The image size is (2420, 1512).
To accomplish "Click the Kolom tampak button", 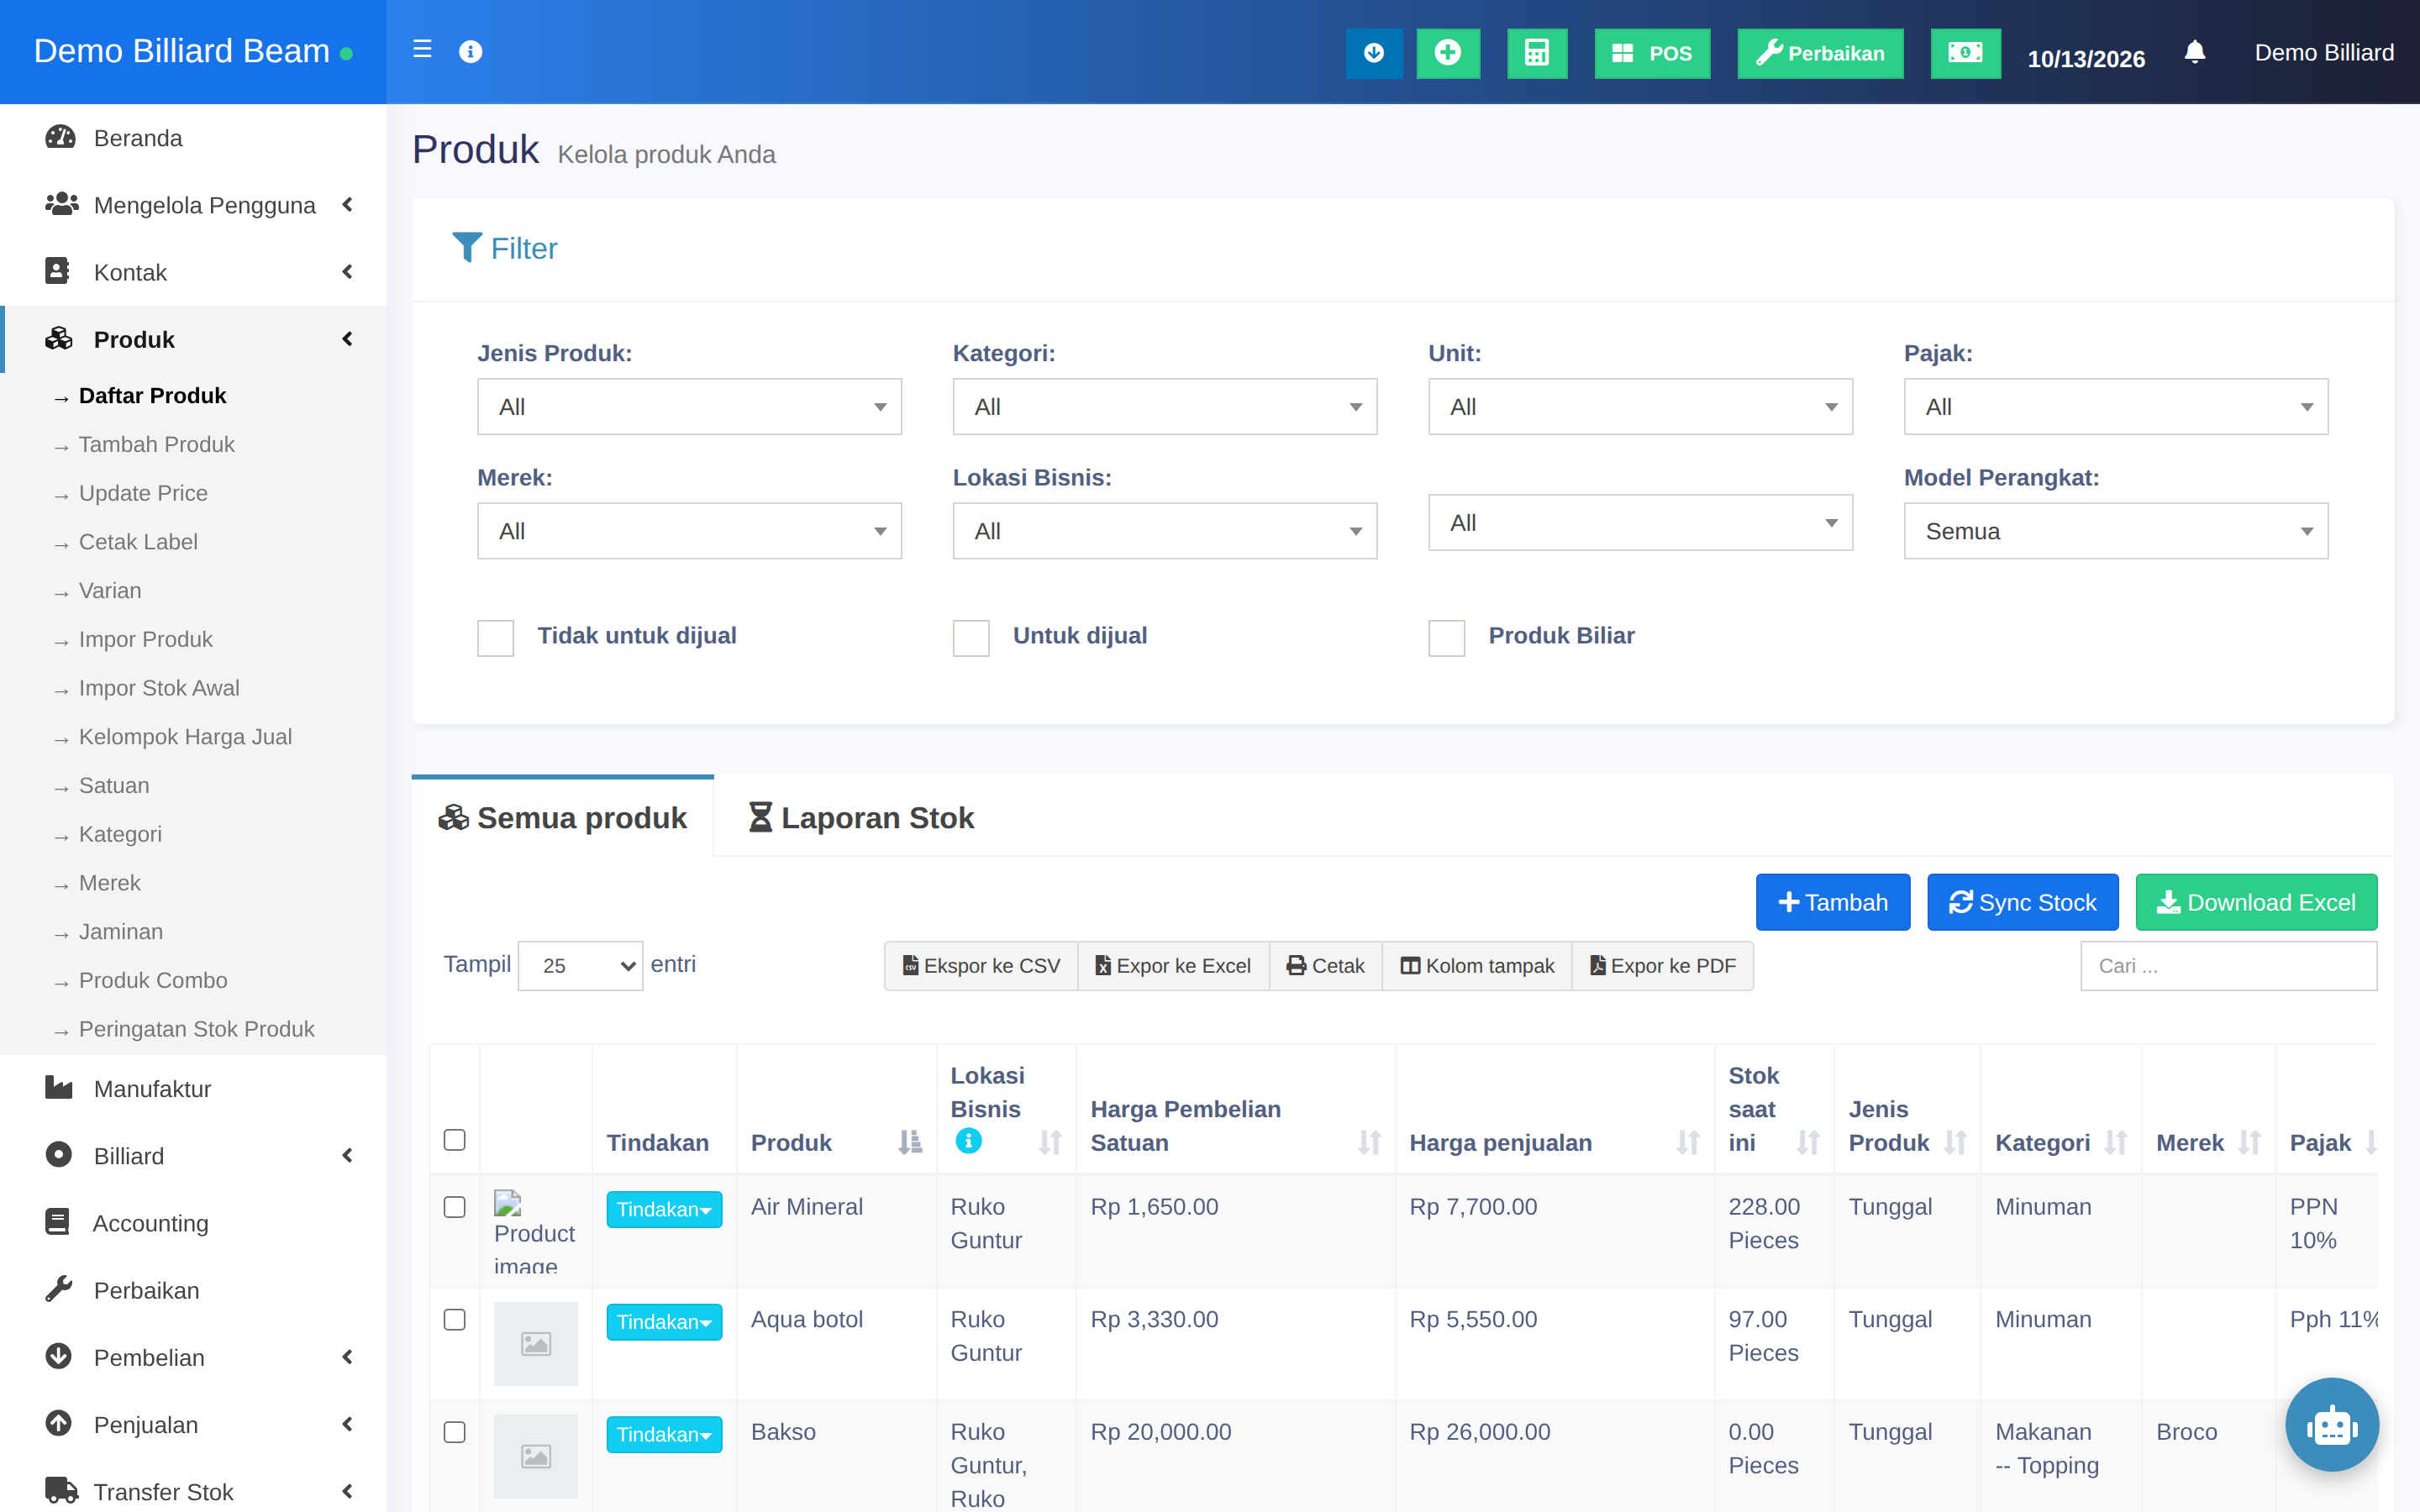I will pos(1477,966).
